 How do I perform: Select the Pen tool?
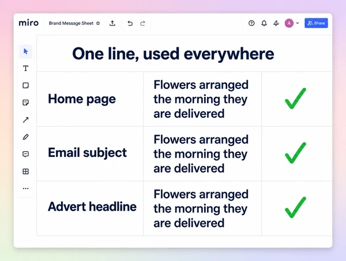(25, 137)
